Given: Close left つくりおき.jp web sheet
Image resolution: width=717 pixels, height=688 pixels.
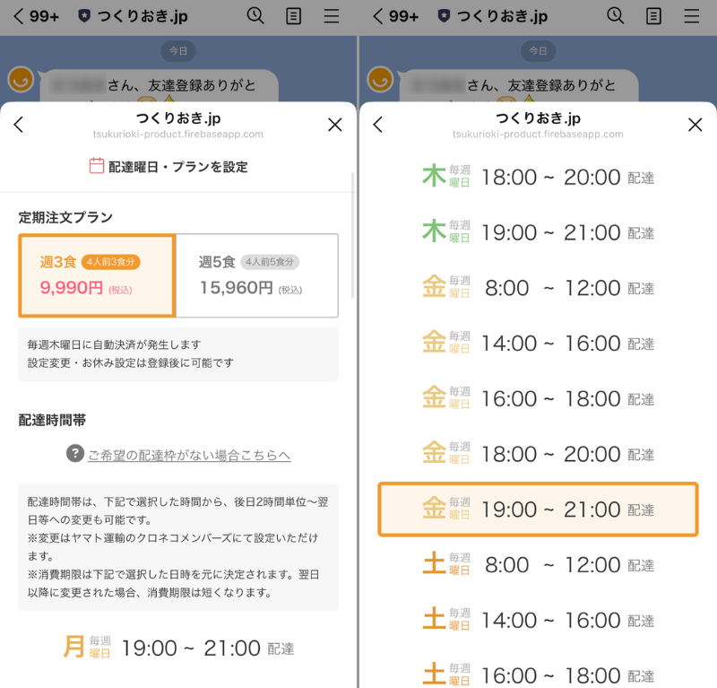Looking at the screenshot, I should point(334,125).
